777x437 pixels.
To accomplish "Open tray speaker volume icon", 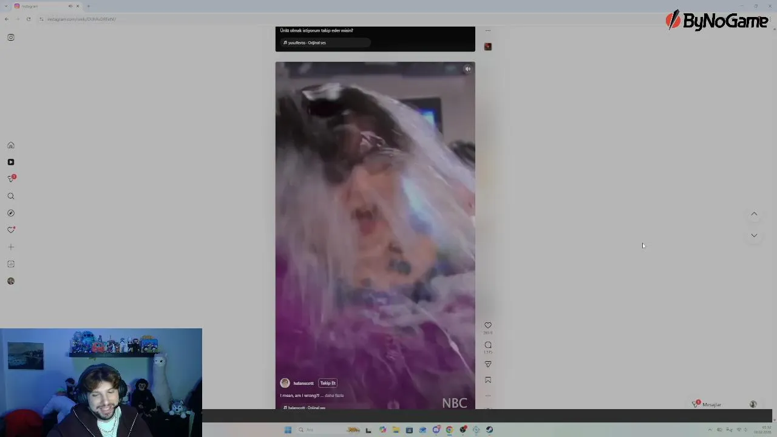I will [746, 430].
